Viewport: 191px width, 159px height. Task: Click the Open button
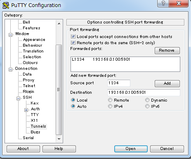tap(131, 149)
